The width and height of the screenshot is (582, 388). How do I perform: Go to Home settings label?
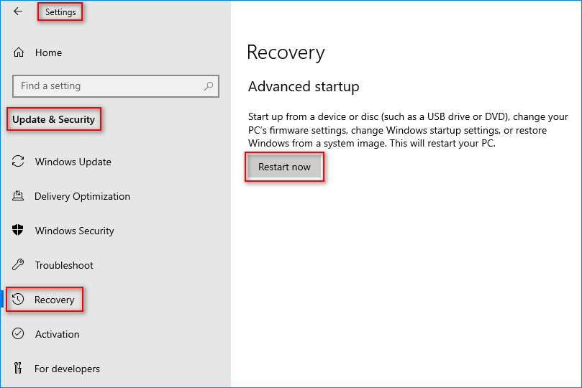[48, 52]
